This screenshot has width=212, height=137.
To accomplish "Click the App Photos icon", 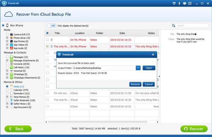I will point(12,41).
